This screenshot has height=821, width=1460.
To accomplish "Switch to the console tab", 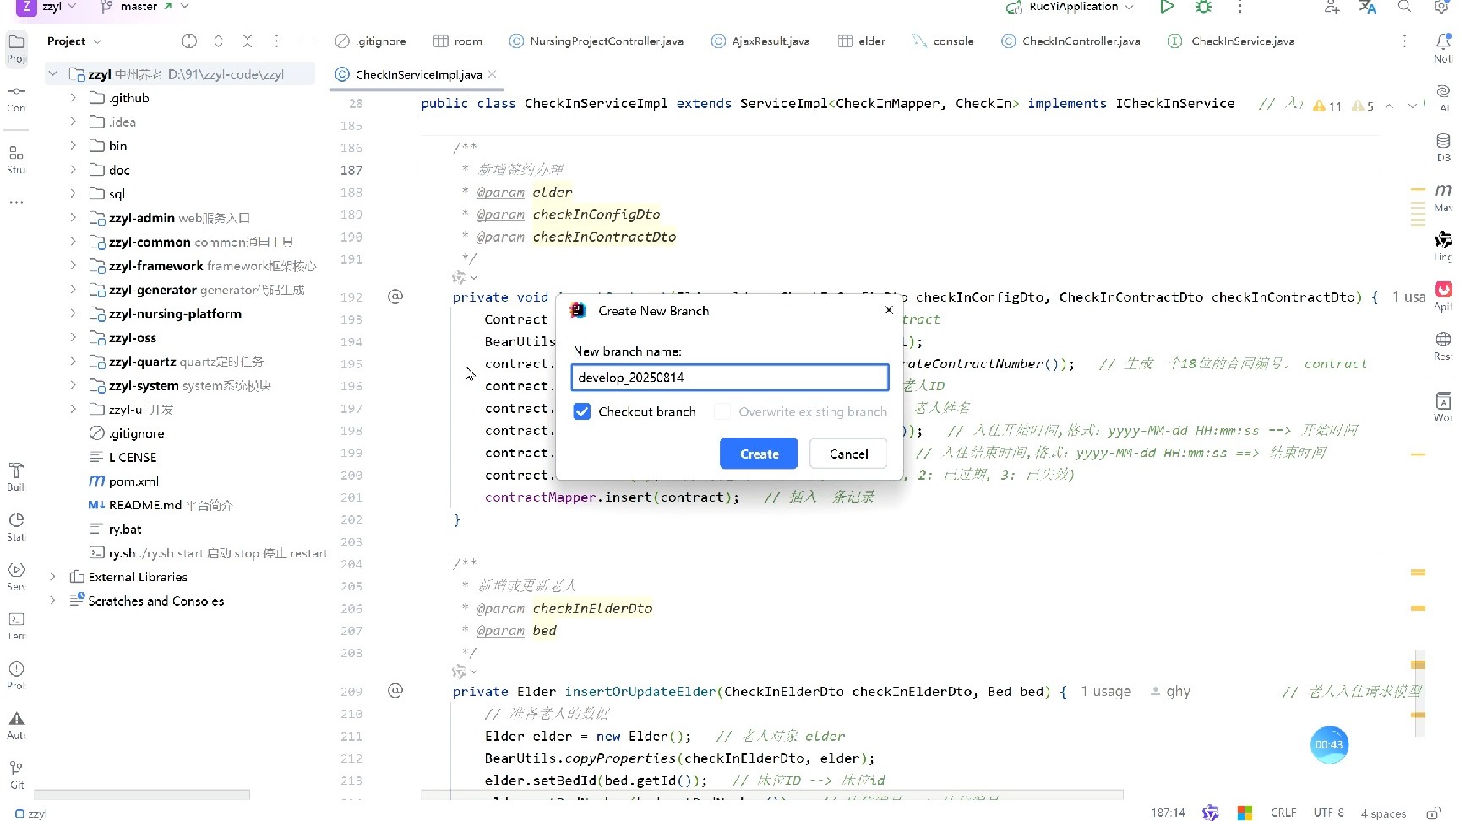I will point(944,41).
